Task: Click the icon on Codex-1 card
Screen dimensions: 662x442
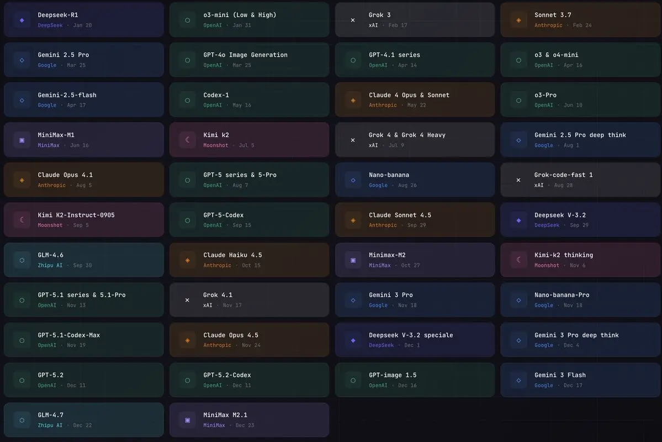Action: click(x=188, y=100)
